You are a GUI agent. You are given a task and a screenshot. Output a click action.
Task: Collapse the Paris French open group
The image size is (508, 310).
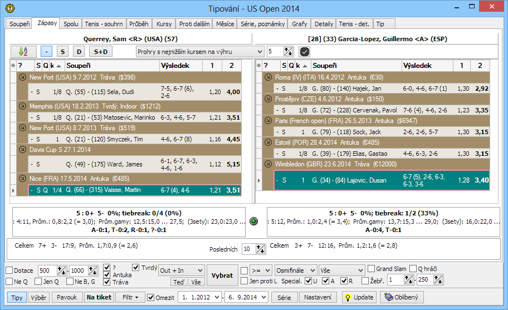pos(268,120)
